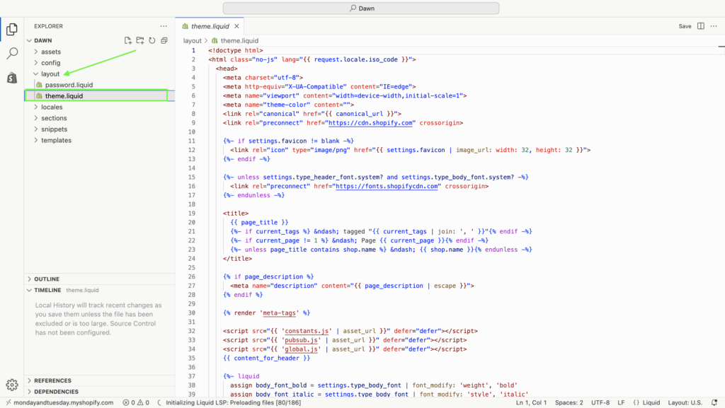The height and width of the screenshot is (408, 725).
Task: Click the errors count in status bar
Action: [129, 402]
